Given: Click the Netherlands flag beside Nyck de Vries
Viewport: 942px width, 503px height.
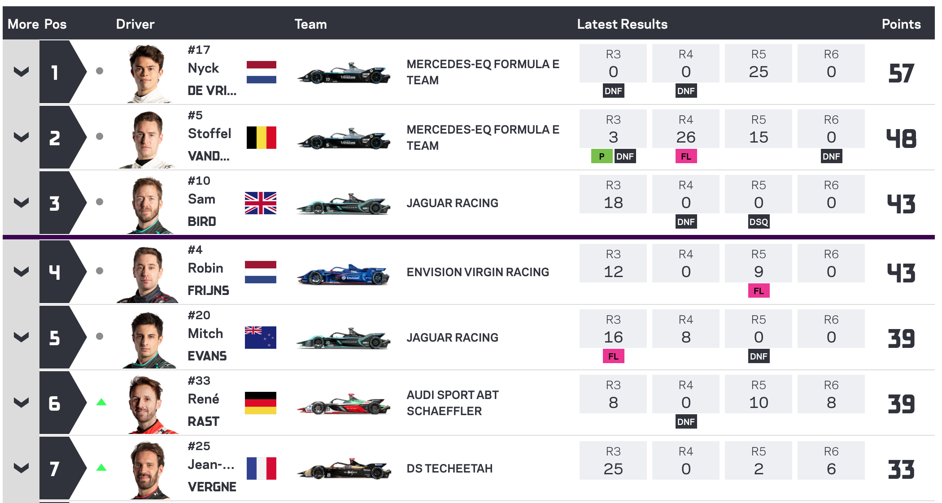Looking at the screenshot, I should pos(261,72).
